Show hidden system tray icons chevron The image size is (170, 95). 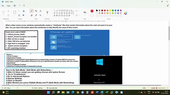pos(139,92)
